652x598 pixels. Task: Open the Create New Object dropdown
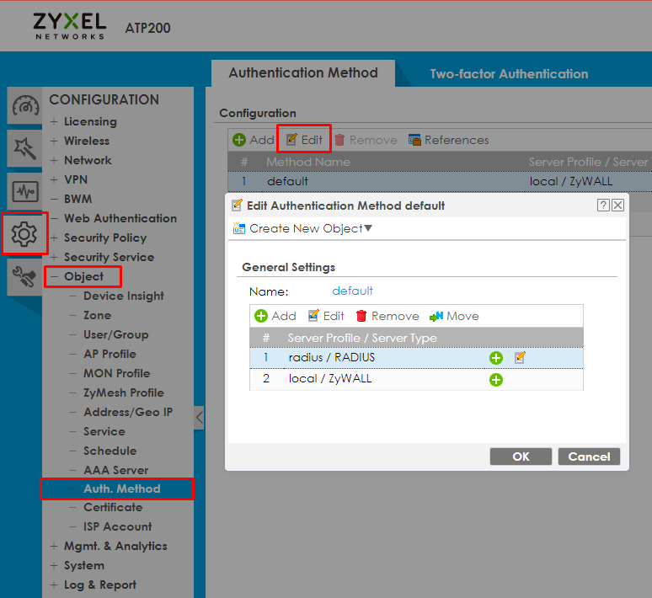[302, 229]
